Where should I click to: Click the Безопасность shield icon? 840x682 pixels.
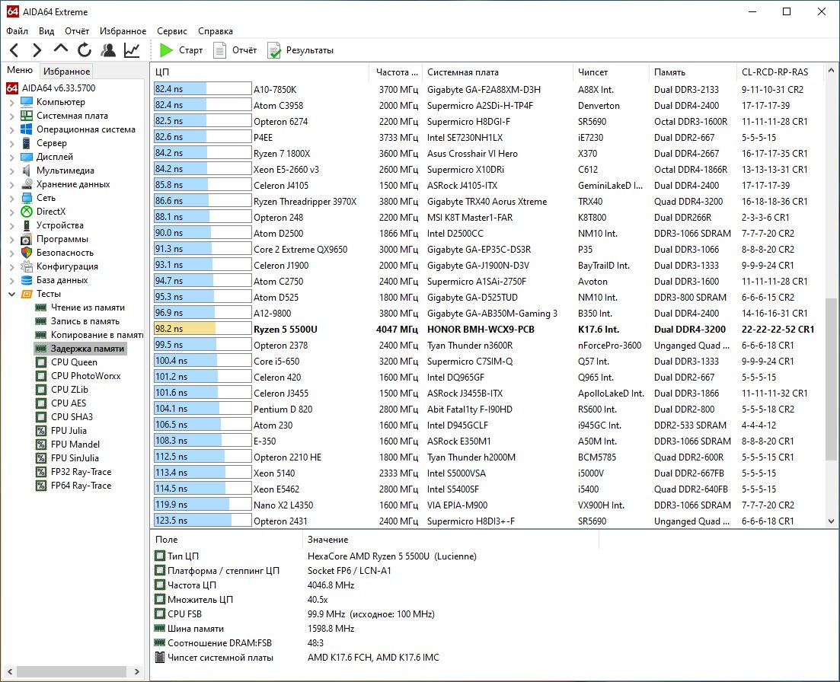[x=26, y=253]
